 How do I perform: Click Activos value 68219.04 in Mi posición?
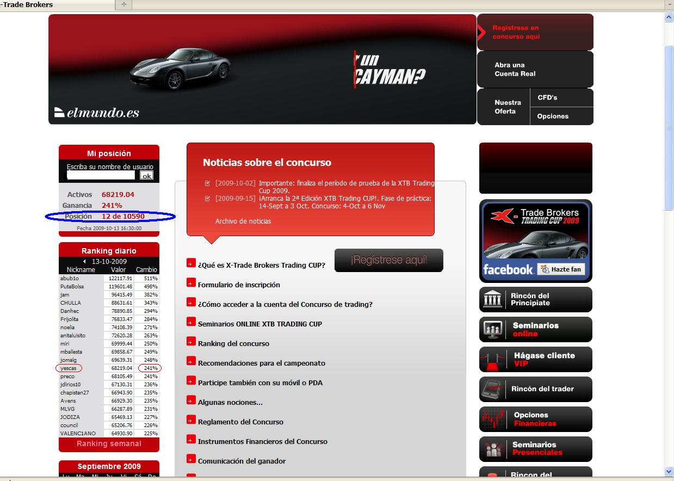[118, 194]
